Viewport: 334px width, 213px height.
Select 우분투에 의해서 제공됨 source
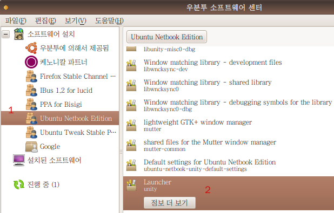pyautogui.click(x=75, y=48)
